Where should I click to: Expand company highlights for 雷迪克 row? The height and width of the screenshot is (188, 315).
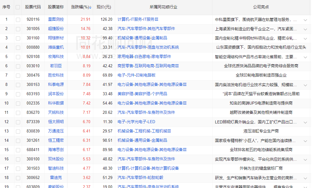[x=305, y=178]
